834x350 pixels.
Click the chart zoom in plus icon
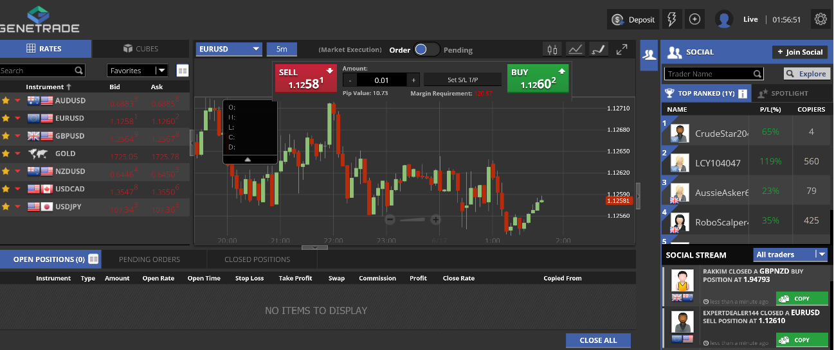(435, 220)
